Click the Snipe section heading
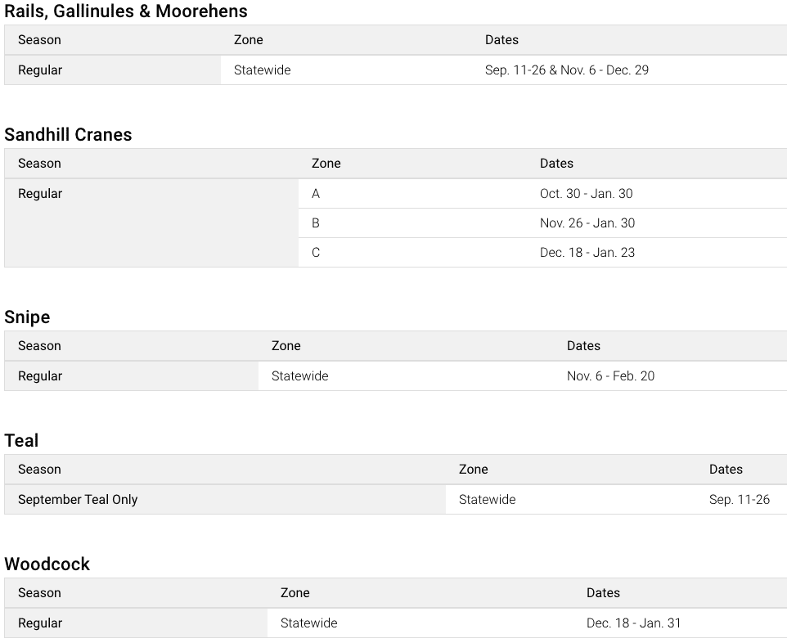Image resolution: width=787 pixels, height=643 pixels. coord(27,317)
